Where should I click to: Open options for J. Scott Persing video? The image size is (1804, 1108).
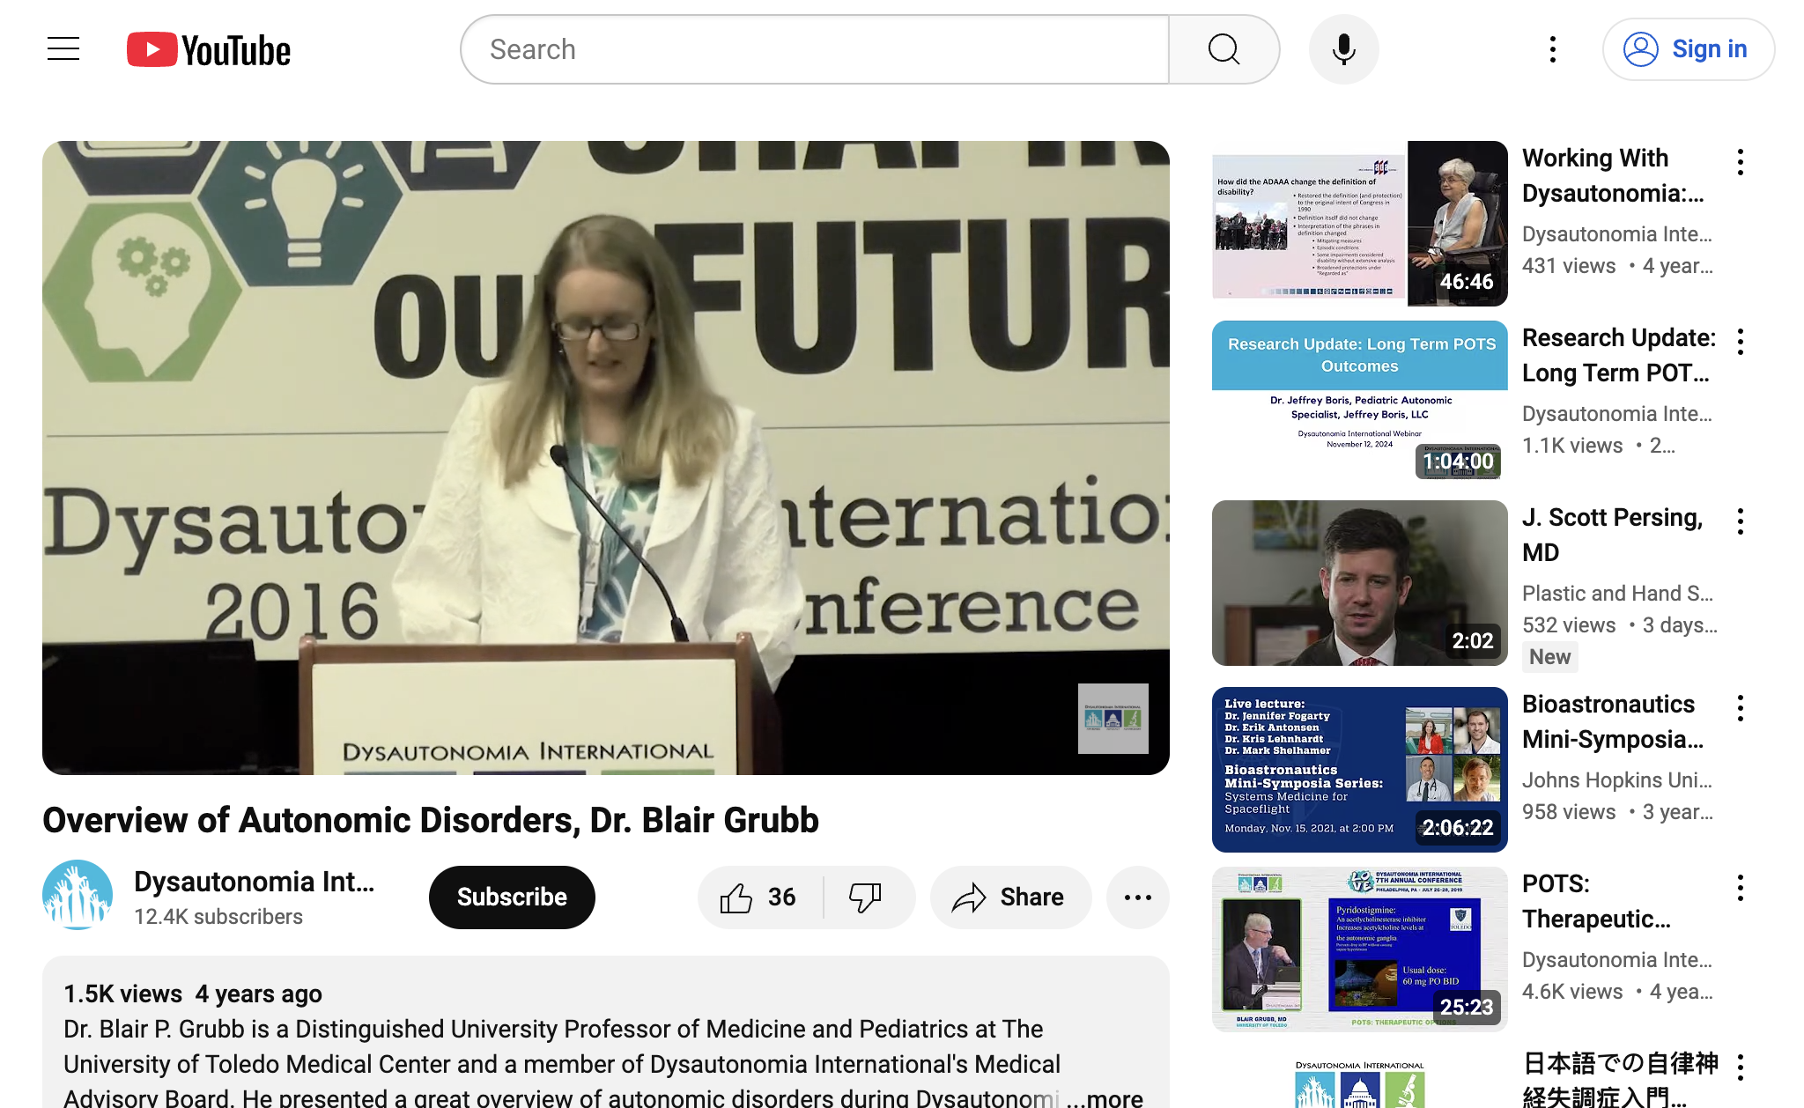(1741, 521)
